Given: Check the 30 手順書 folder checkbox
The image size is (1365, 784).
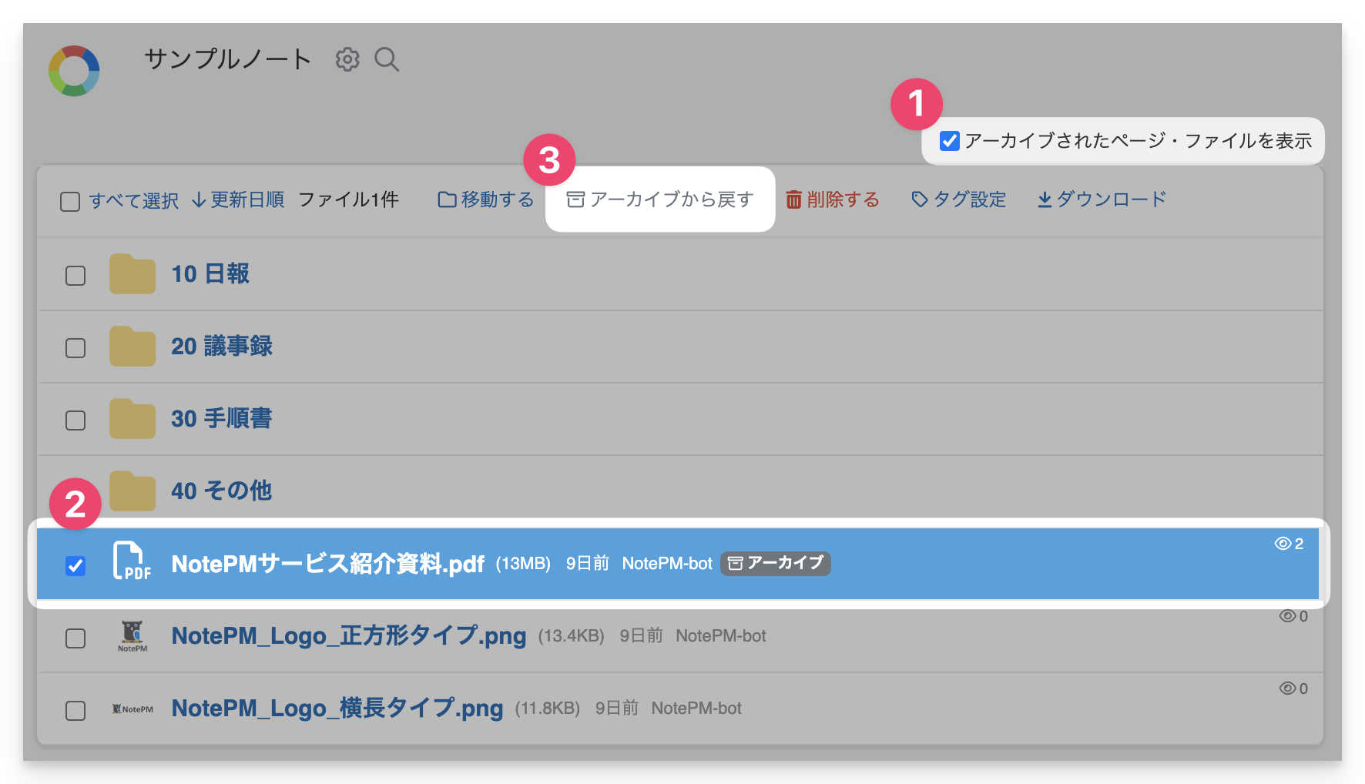Looking at the screenshot, I should (x=75, y=420).
